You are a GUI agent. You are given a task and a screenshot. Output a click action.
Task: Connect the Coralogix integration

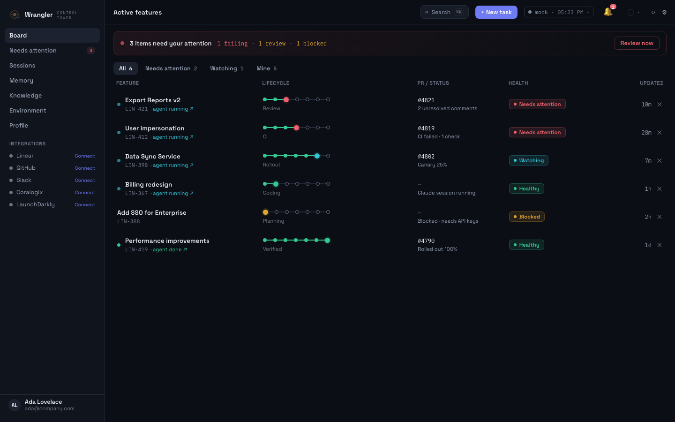(x=85, y=192)
